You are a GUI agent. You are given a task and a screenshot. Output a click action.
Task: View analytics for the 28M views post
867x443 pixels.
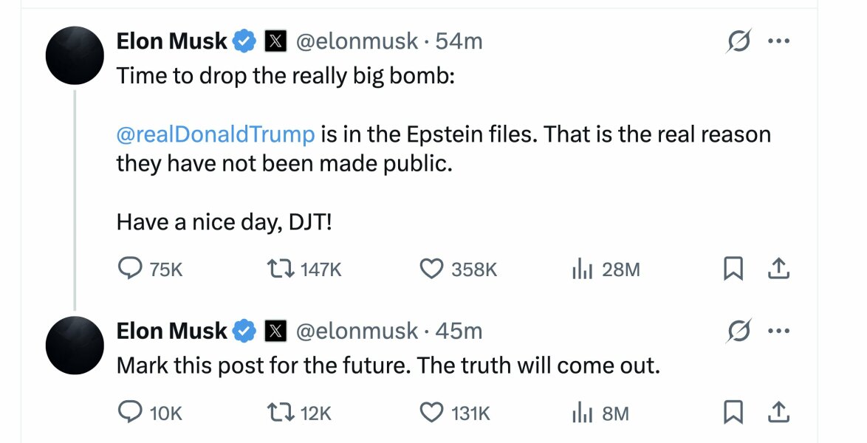(x=583, y=269)
